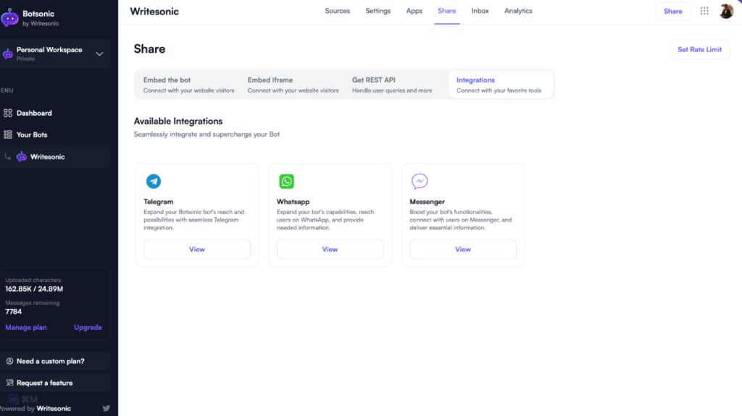View the Messenger integration
742x416 pixels.
coord(463,249)
